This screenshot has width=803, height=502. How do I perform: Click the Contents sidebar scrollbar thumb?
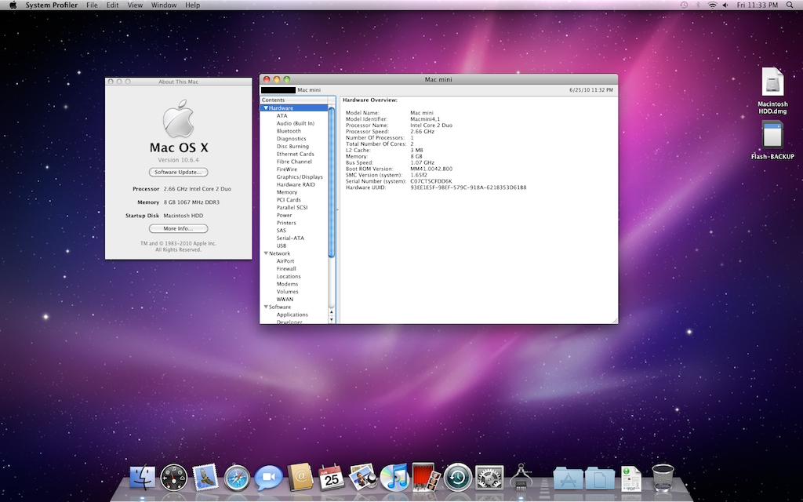[x=332, y=180]
